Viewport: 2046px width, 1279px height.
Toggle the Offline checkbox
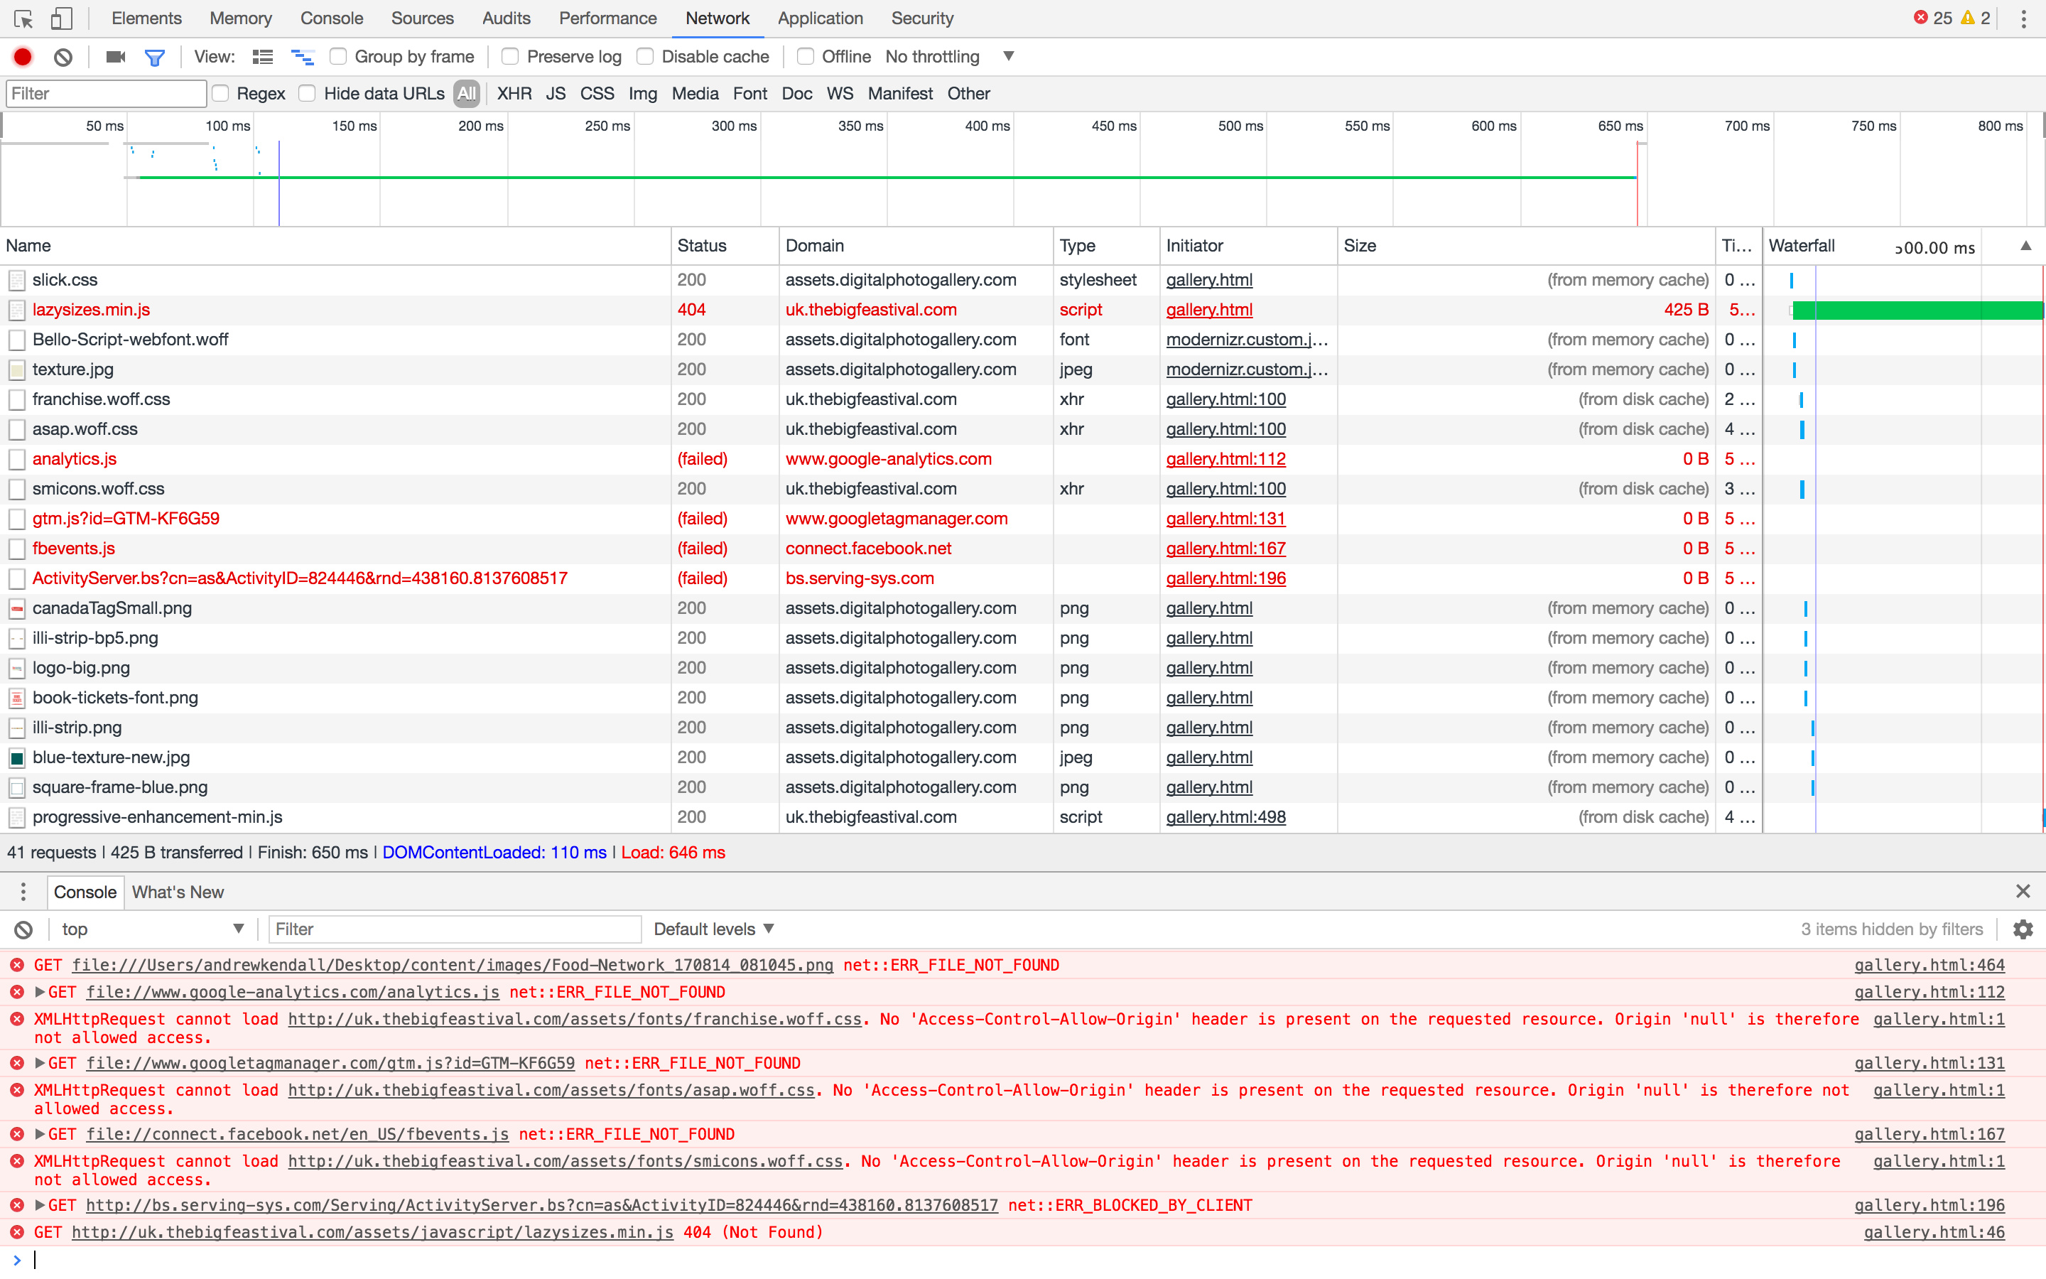pyautogui.click(x=806, y=57)
